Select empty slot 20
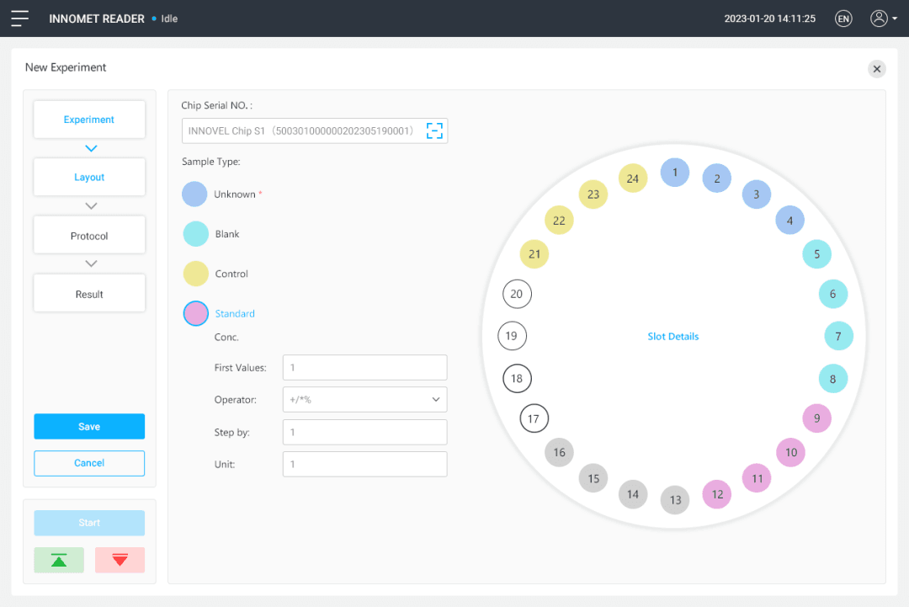Viewport: 909px width, 607px height. tap(517, 294)
